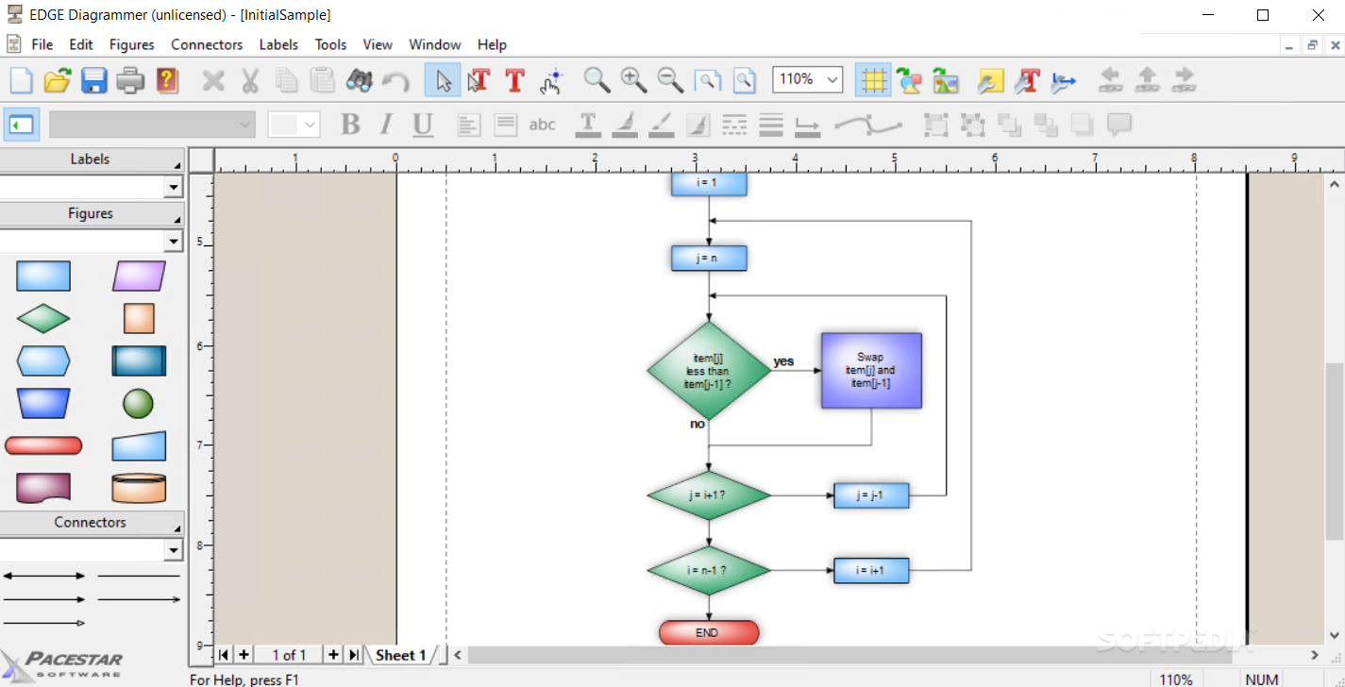Open figure style settings wrench on yellow note
Viewport: 1345px width, 687px height.
990,80
